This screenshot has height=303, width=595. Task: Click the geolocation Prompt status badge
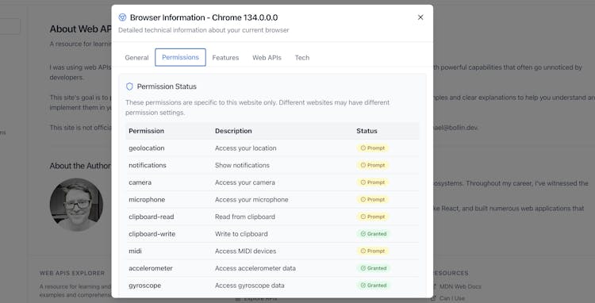point(373,148)
